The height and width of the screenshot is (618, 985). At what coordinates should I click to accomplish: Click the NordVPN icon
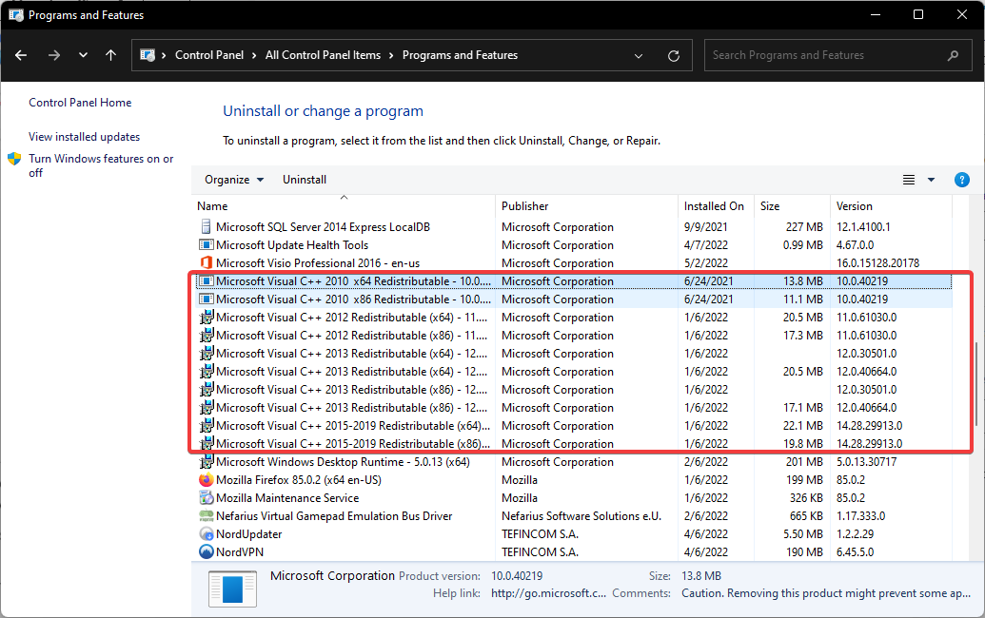(206, 552)
